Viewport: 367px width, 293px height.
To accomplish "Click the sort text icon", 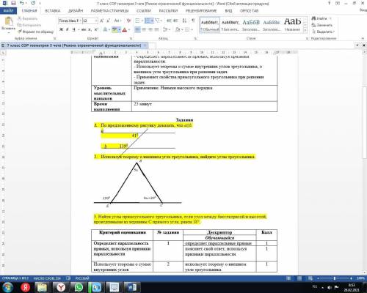I will [184, 21].
